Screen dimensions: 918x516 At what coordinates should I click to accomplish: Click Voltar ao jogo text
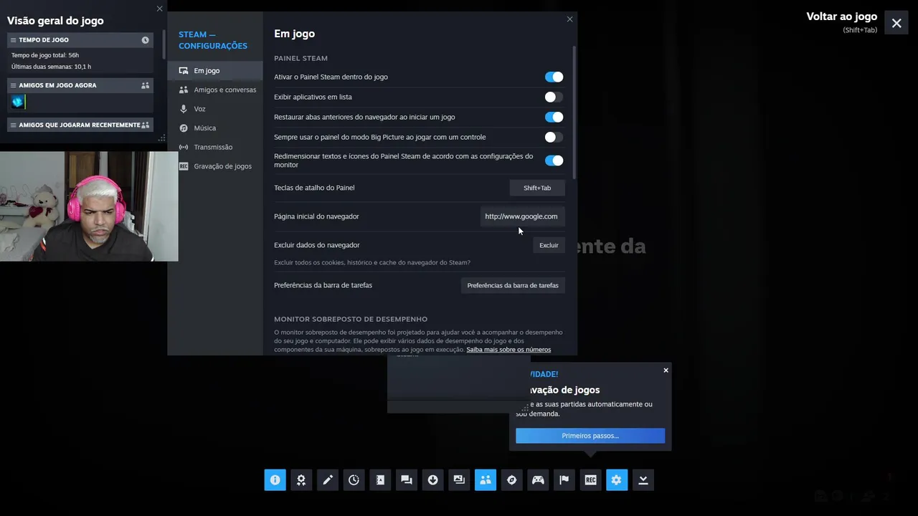tap(841, 16)
